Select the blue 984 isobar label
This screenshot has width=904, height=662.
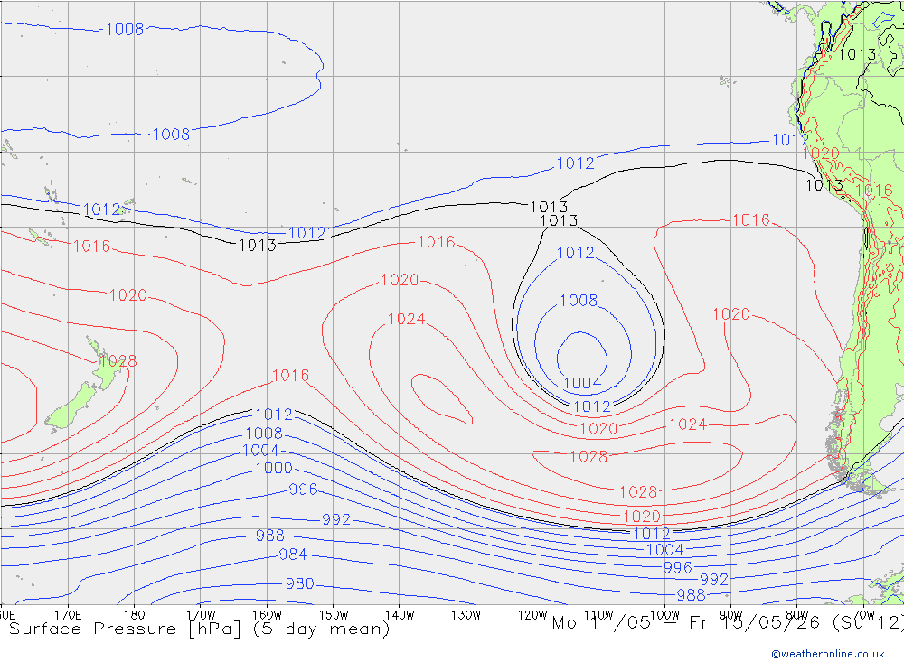pos(293,555)
